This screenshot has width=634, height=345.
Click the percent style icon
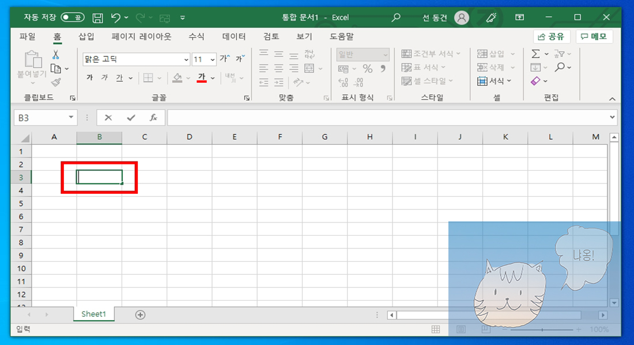368,69
